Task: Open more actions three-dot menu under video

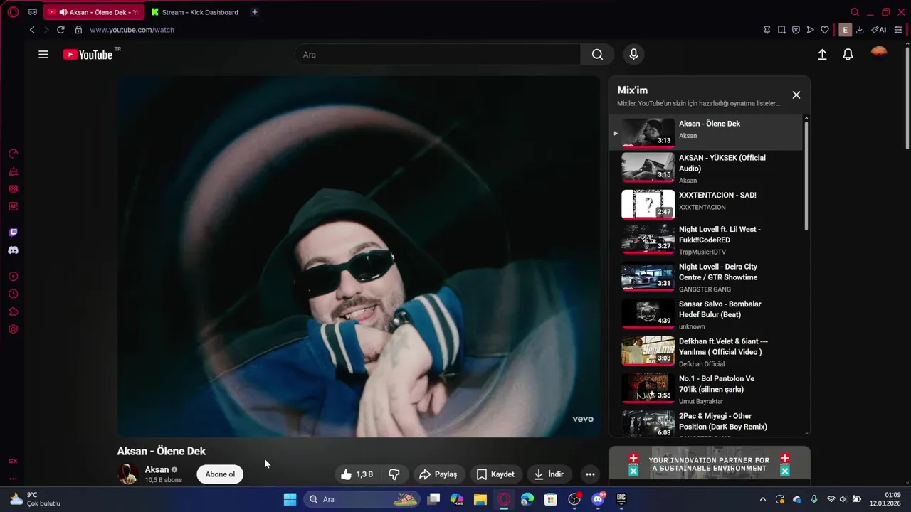Action: tap(590, 474)
